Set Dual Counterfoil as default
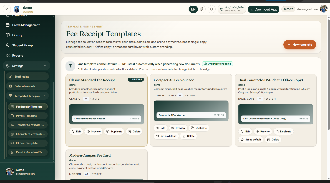This screenshot has width=330, height=183. pos(251,140)
